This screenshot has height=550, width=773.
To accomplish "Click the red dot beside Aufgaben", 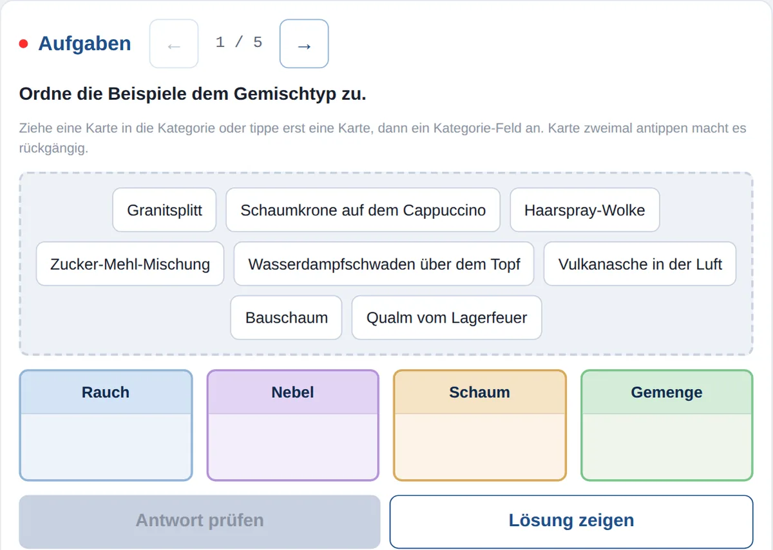I will [24, 44].
